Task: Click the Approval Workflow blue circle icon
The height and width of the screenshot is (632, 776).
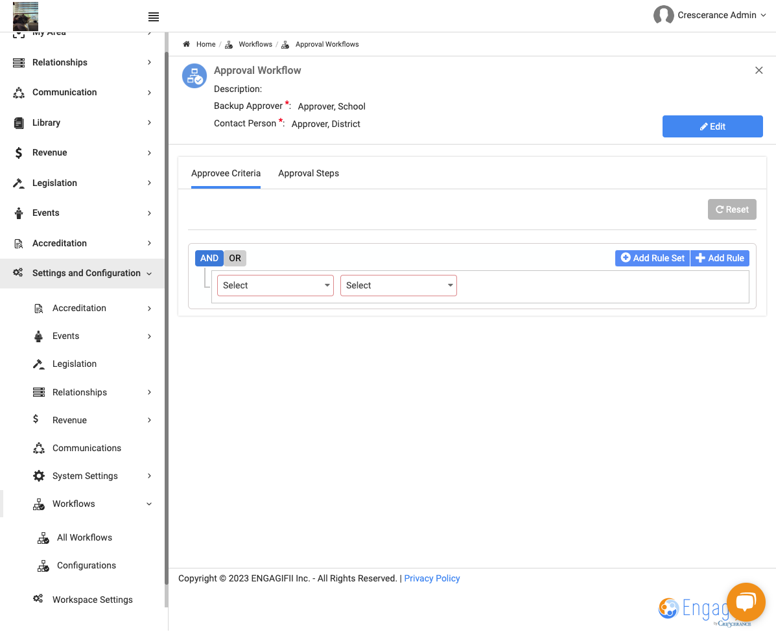Action: pyautogui.click(x=194, y=76)
